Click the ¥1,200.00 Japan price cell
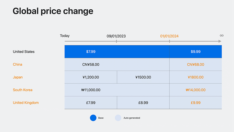This screenshot has height=132, width=234. click(x=91, y=77)
